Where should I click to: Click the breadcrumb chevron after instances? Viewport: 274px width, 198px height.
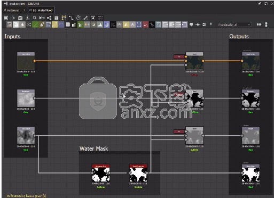[24, 10]
